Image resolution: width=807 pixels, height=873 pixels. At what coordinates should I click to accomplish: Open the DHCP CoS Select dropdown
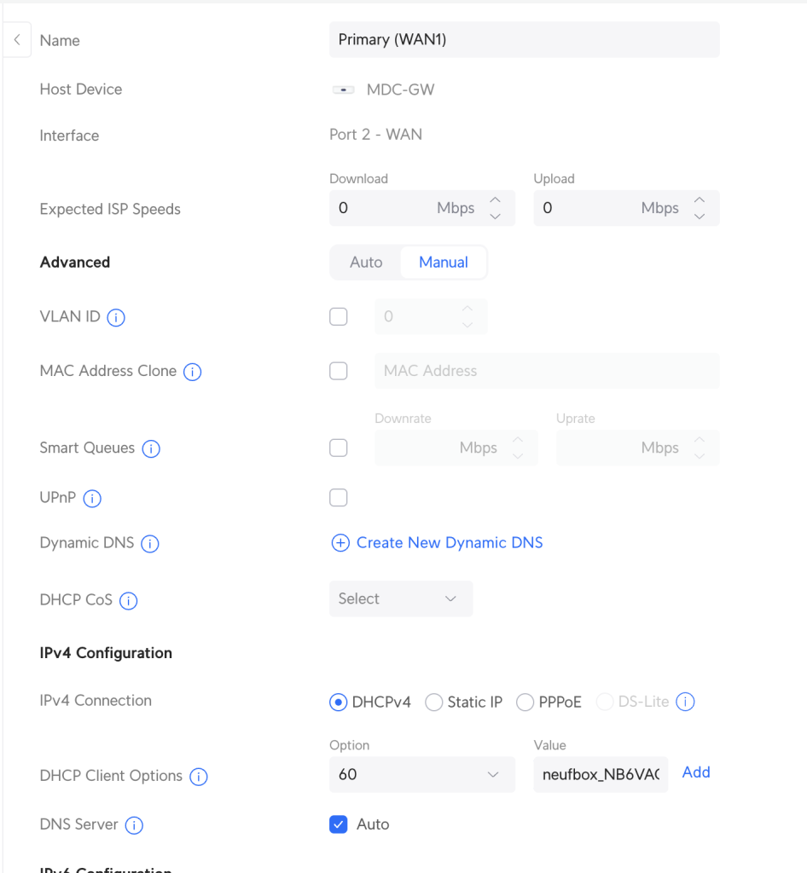tap(400, 598)
